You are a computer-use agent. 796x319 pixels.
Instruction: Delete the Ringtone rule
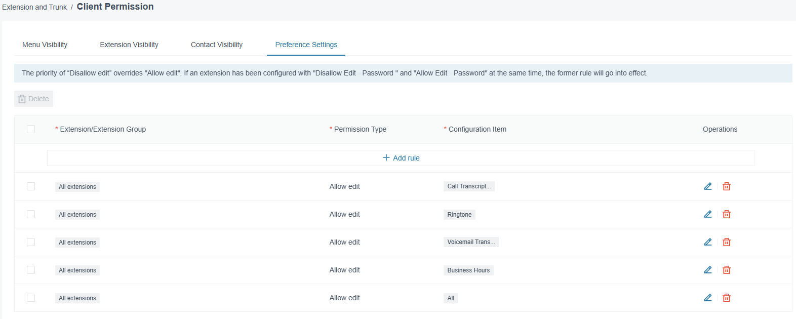coord(727,214)
